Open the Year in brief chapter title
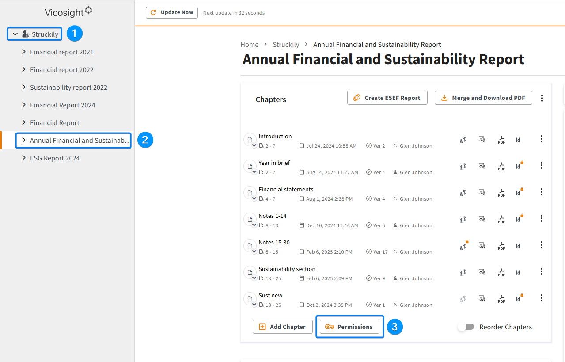Screen dimensions: 565x362 (274, 163)
